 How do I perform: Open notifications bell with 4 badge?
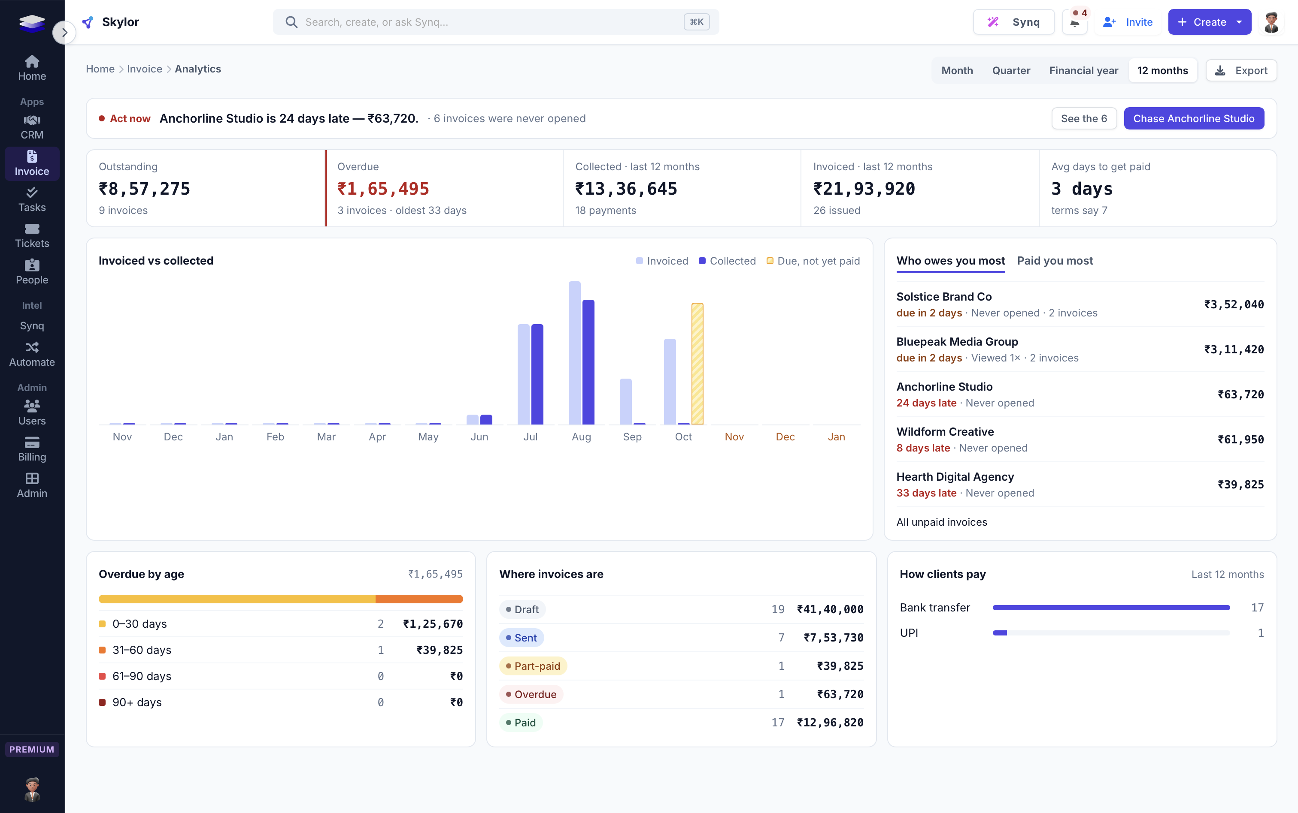1075,22
